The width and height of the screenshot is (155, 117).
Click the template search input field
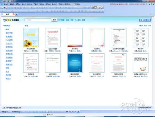pos(38,20)
